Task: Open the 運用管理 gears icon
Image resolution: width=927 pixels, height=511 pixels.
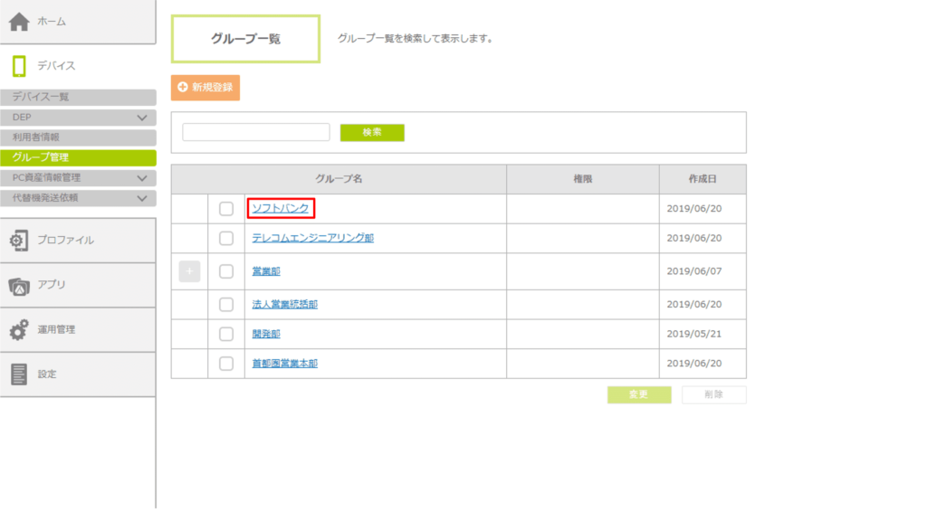Action: coord(19,330)
